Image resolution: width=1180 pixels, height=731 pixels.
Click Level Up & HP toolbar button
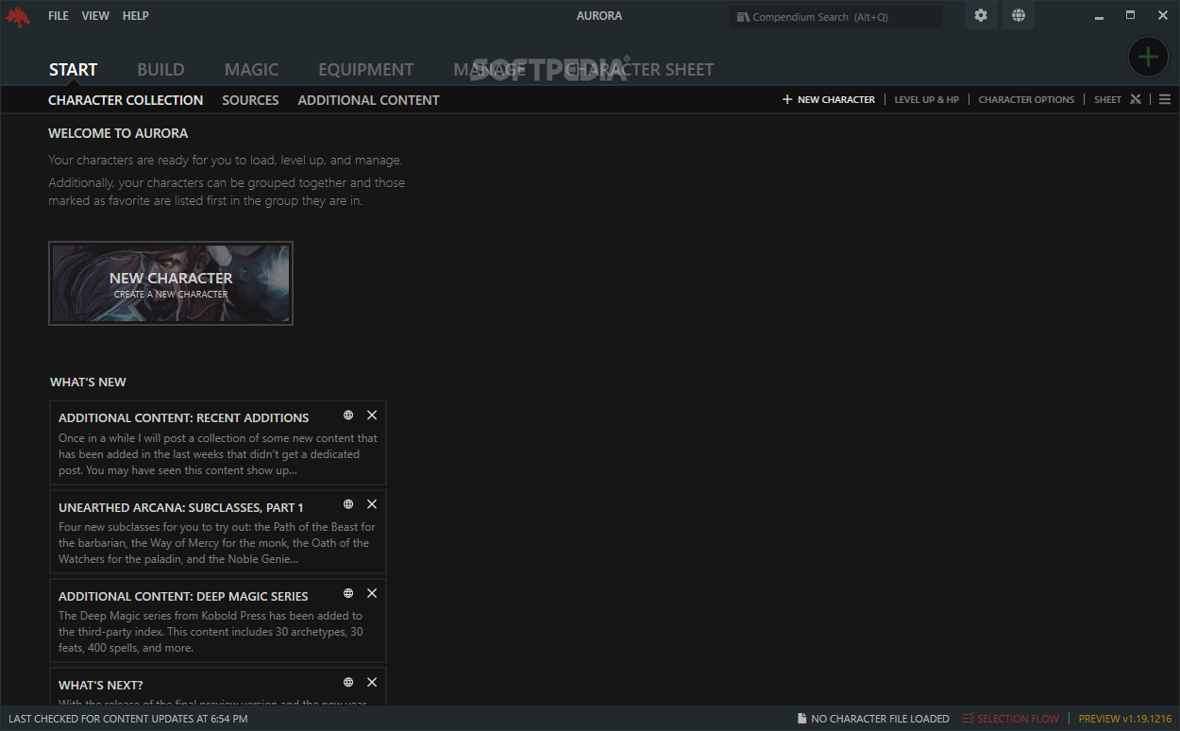[927, 99]
